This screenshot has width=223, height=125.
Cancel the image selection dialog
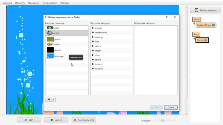pos(171,107)
